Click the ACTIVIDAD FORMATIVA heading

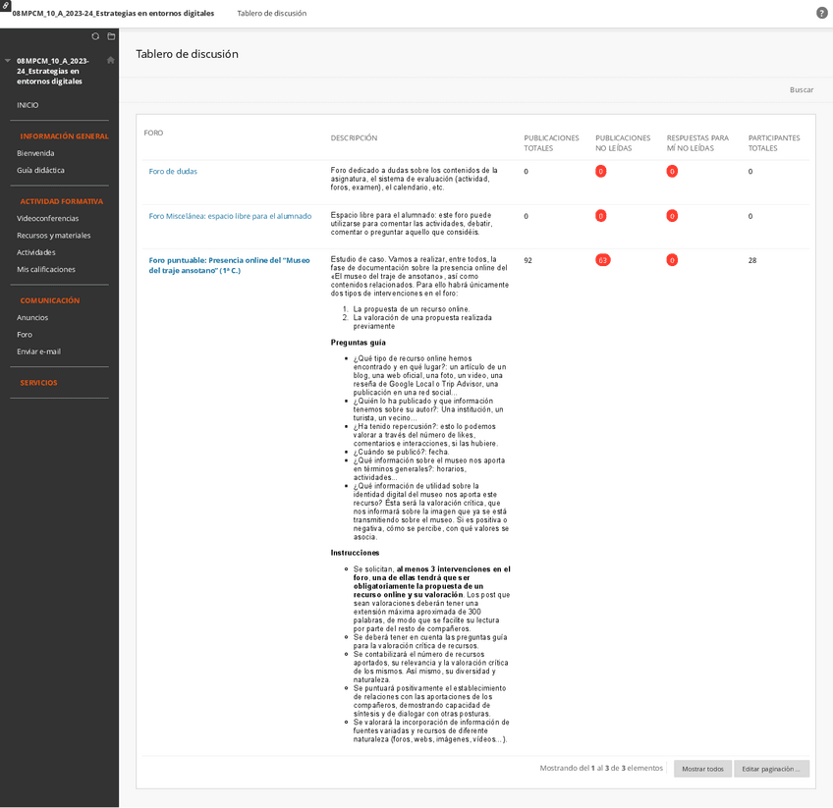62,201
